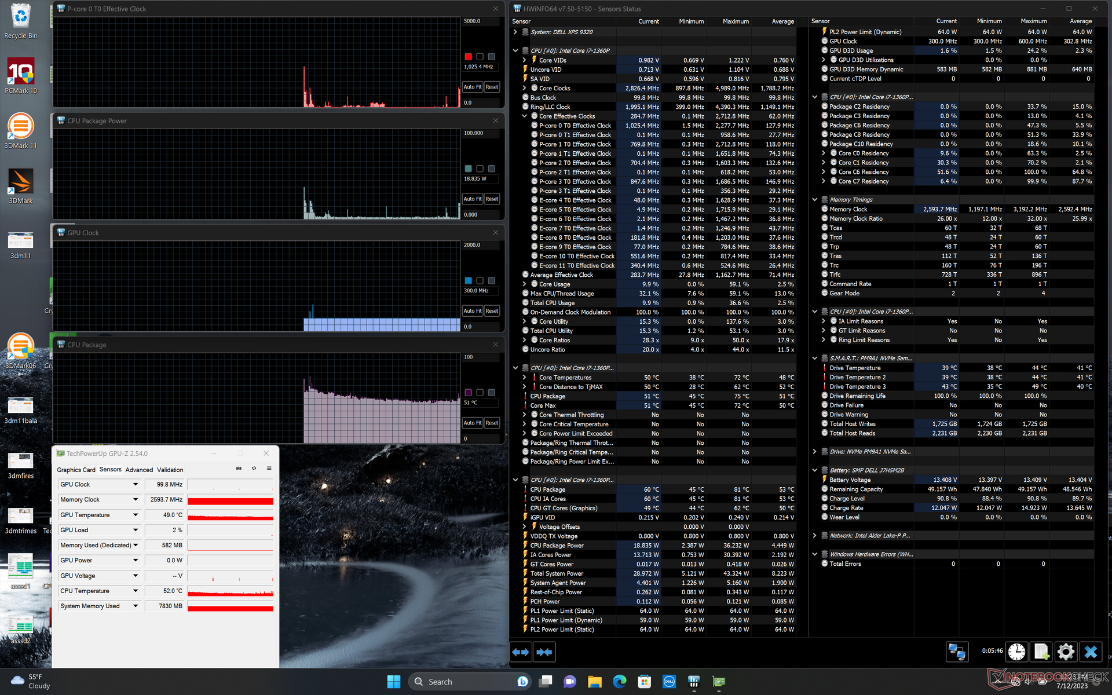The image size is (1112, 695).
Task: Click the HWiNFO collapse columns arrows icon
Action: tap(544, 652)
